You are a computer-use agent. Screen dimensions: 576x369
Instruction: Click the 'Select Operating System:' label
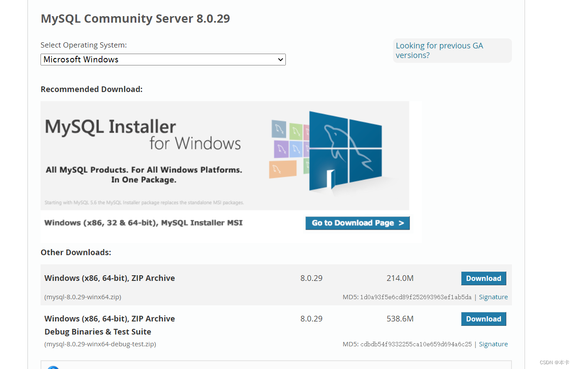coord(84,45)
